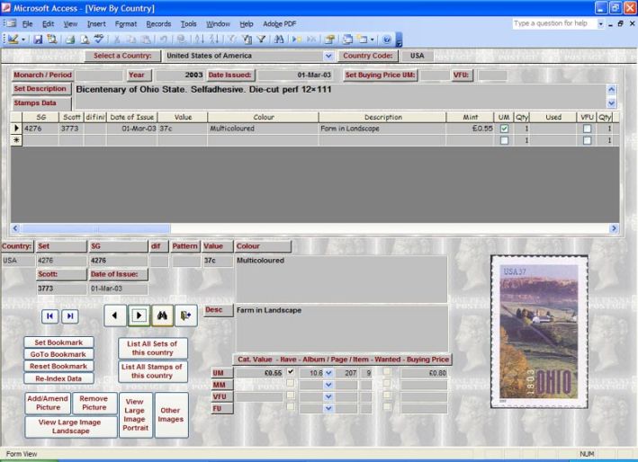Screen dimensions: 638x462
Task: Open Print Preview from the toolbar
Action: point(85,40)
